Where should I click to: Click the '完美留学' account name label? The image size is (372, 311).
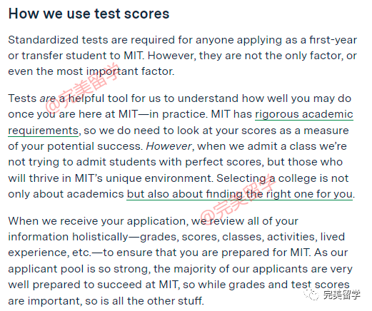pyautogui.click(x=342, y=295)
